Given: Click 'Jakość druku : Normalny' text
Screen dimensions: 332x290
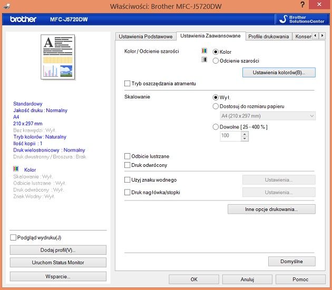Looking at the screenshot, I should (40, 111).
